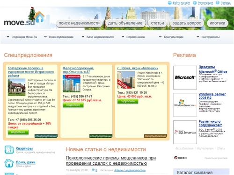Open the Квартиры apartments building icon
The height and width of the screenshot is (175, 234).
(9, 149)
